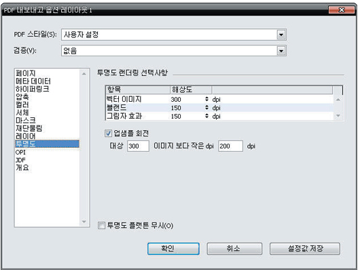The width and height of the screenshot is (360, 278).
Task: Confirm with the 확인 button
Action: pyautogui.click(x=173, y=249)
